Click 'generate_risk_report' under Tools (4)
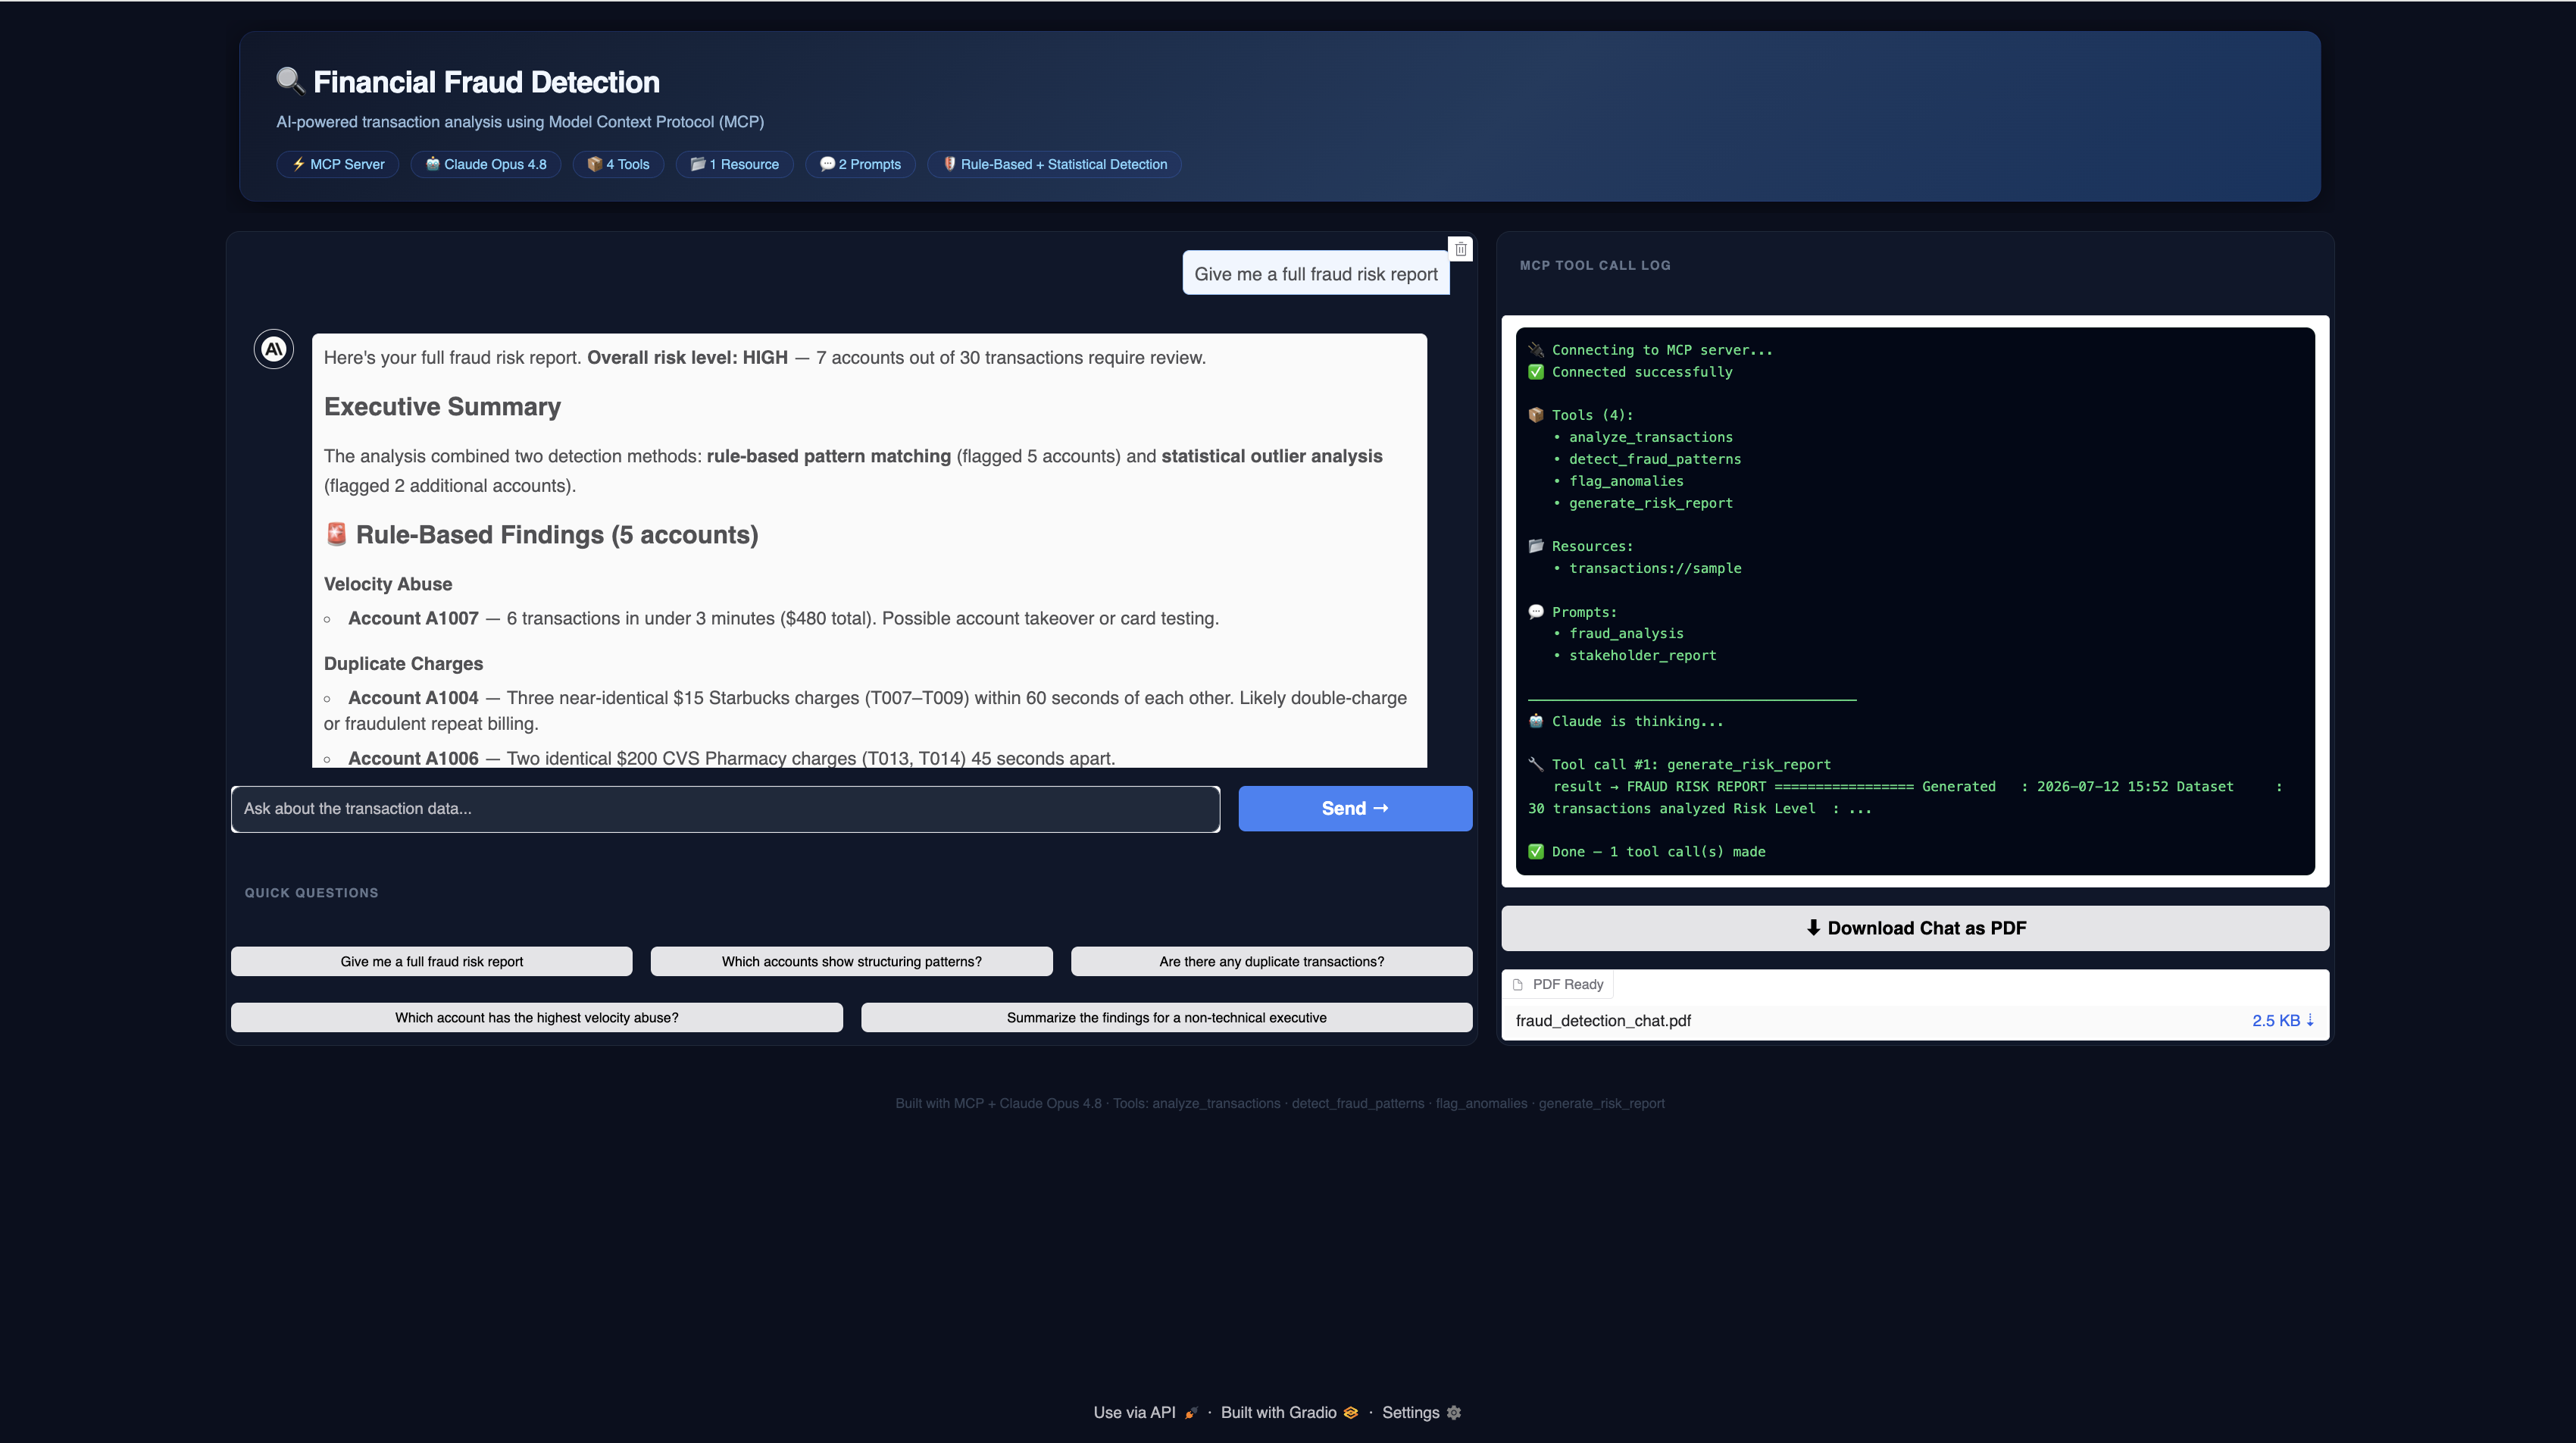Viewport: 2576px width, 1443px height. click(1650, 503)
